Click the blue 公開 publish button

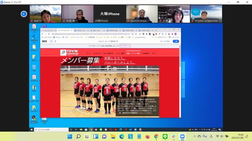click(176, 41)
